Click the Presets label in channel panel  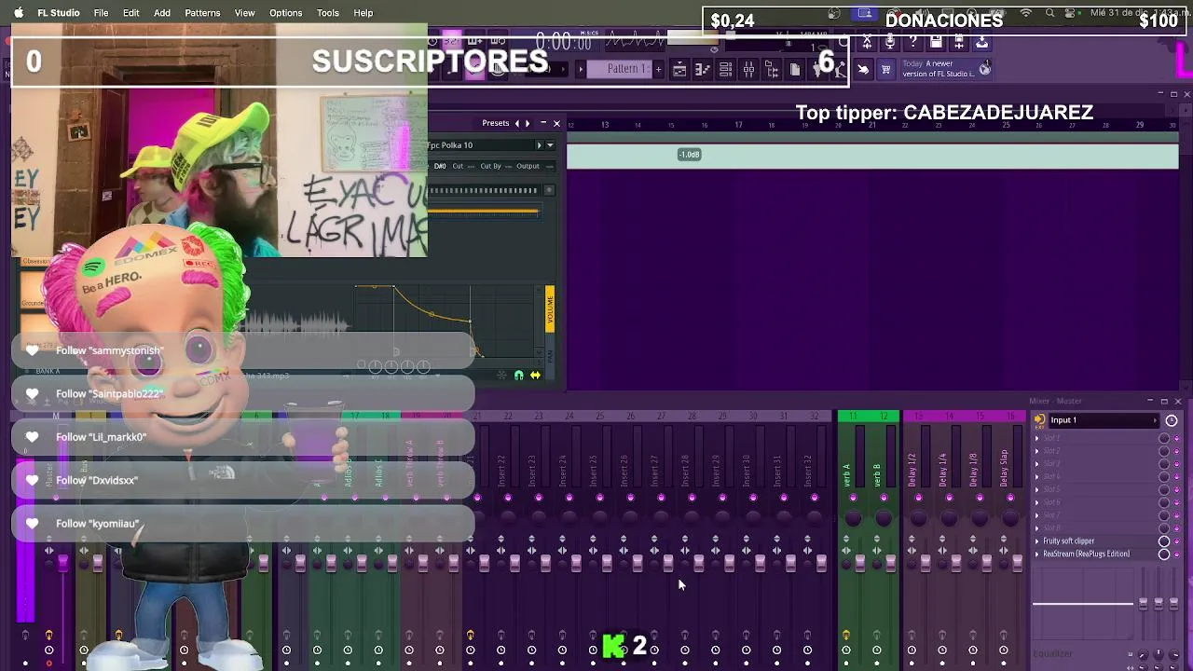pos(496,123)
